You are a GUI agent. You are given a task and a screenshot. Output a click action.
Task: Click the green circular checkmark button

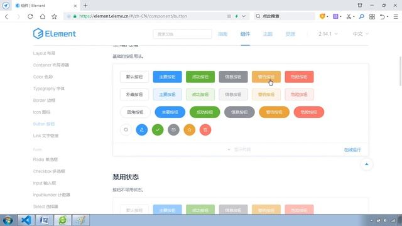click(x=158, y=130)
